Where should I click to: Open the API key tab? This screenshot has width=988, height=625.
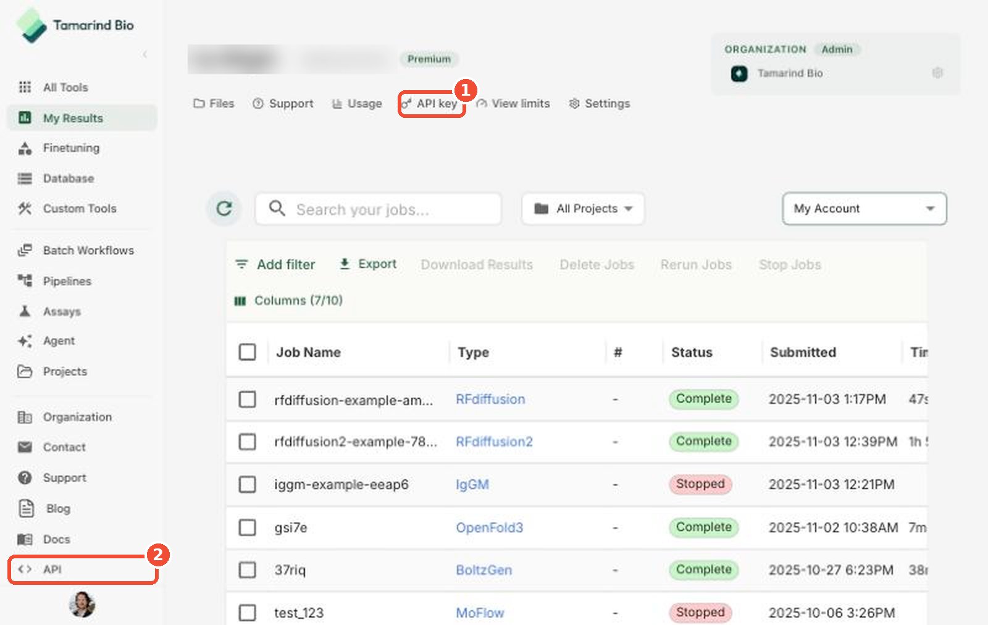[x=430, y=104]
